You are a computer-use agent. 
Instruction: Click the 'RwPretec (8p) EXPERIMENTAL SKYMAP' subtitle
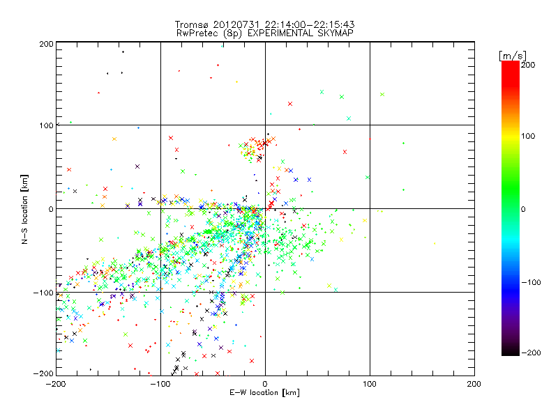click(x=265, y=33)
